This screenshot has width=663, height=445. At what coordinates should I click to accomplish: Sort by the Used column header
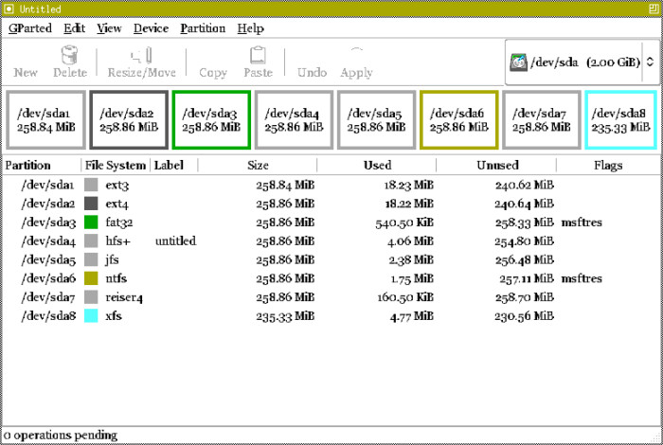coord(377,166)
